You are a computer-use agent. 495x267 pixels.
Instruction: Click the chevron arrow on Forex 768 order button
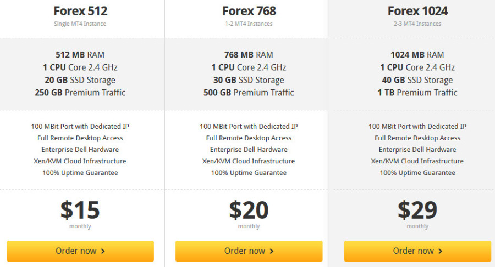(272, 251)
